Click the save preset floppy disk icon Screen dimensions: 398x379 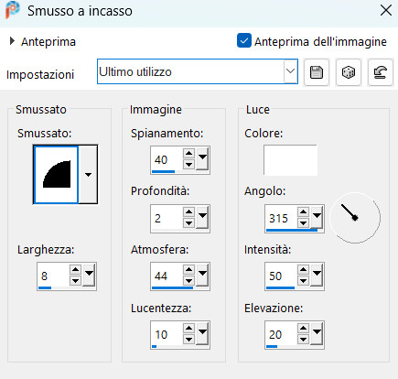pos(317,72)
